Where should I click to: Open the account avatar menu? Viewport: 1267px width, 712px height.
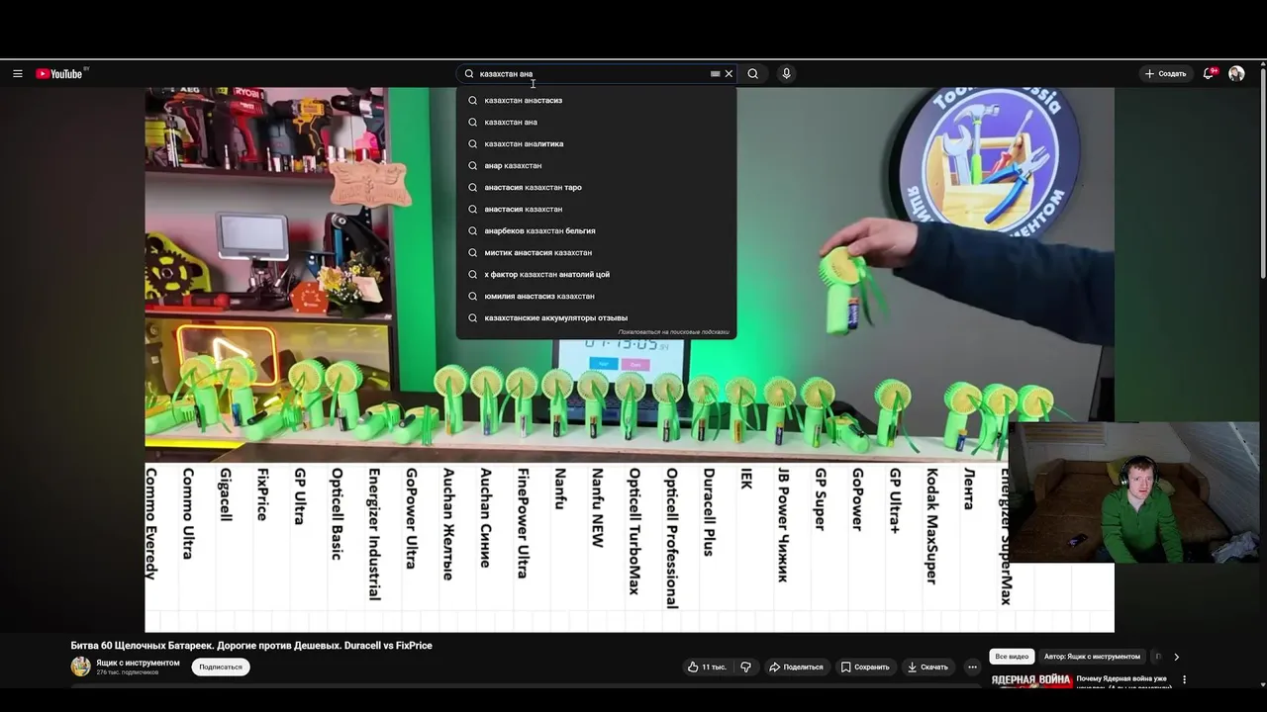pos(1236,74)
